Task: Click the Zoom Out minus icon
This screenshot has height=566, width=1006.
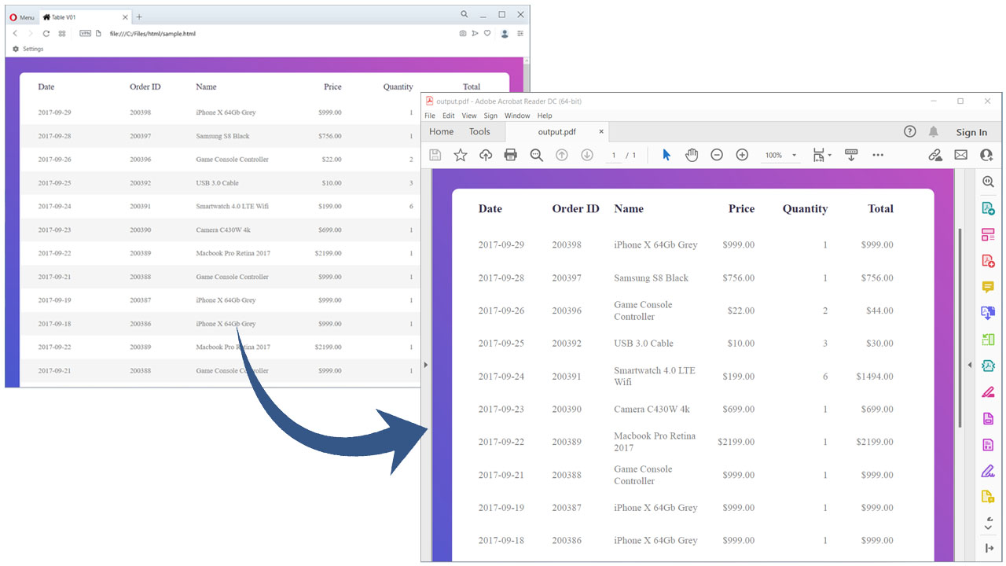Action: pyautogui.click(x=717, y=155)
